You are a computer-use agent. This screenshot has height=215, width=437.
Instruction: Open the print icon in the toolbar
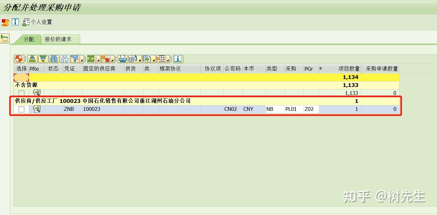point(122,59)
